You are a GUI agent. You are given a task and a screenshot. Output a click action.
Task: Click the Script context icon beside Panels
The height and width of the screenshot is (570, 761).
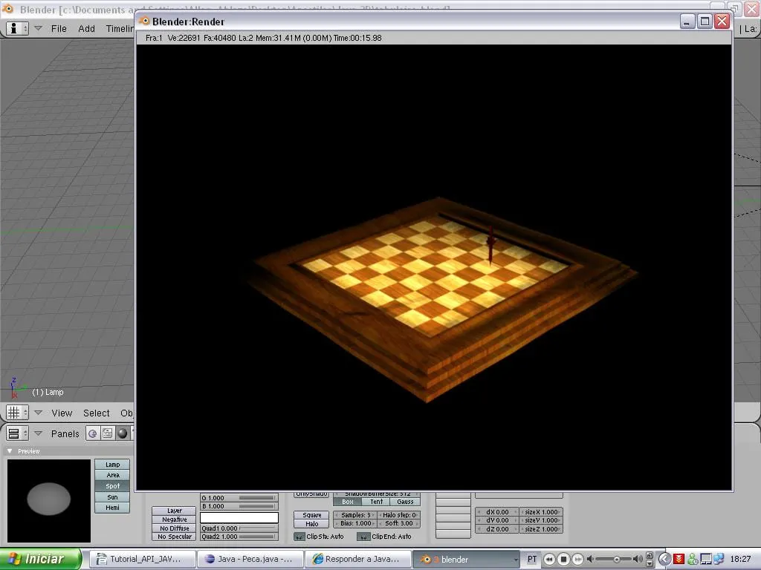[108, 433]
